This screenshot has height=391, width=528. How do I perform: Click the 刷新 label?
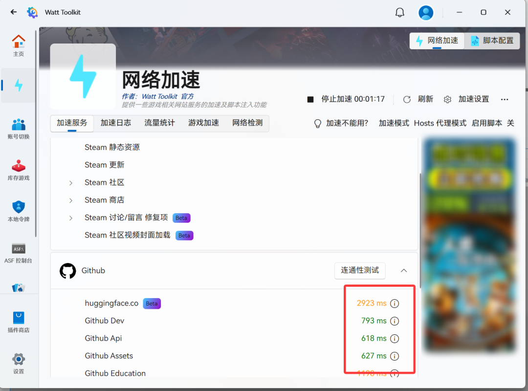(x=426, y=99)
